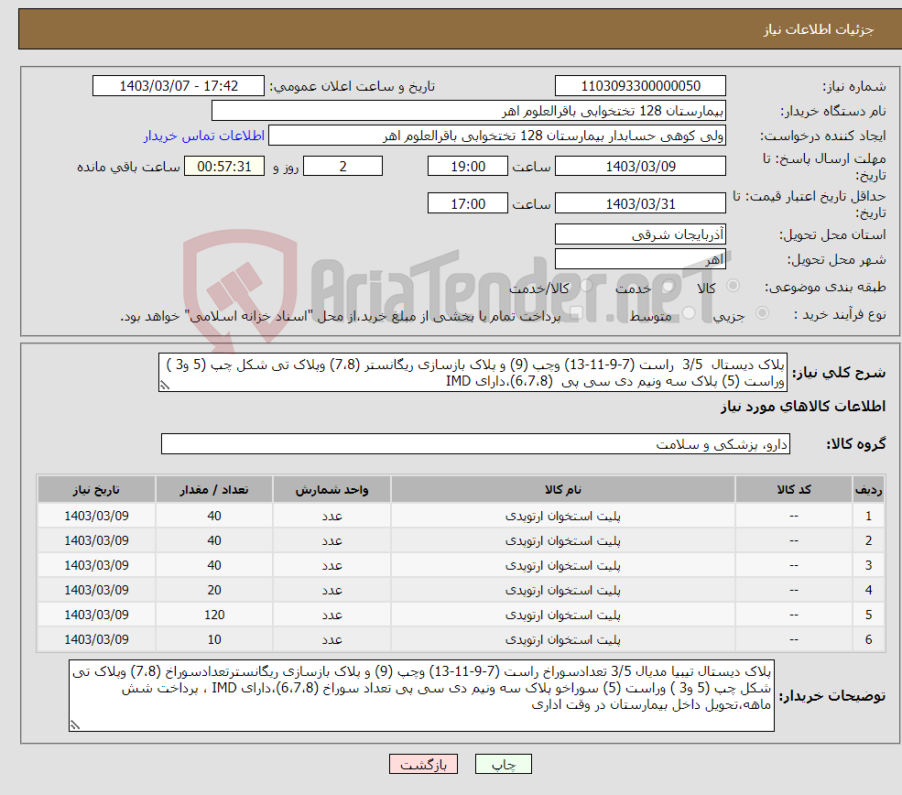902x795 pixels.
Task: Select the کالا radio button
Action: (x=734, y=286)
